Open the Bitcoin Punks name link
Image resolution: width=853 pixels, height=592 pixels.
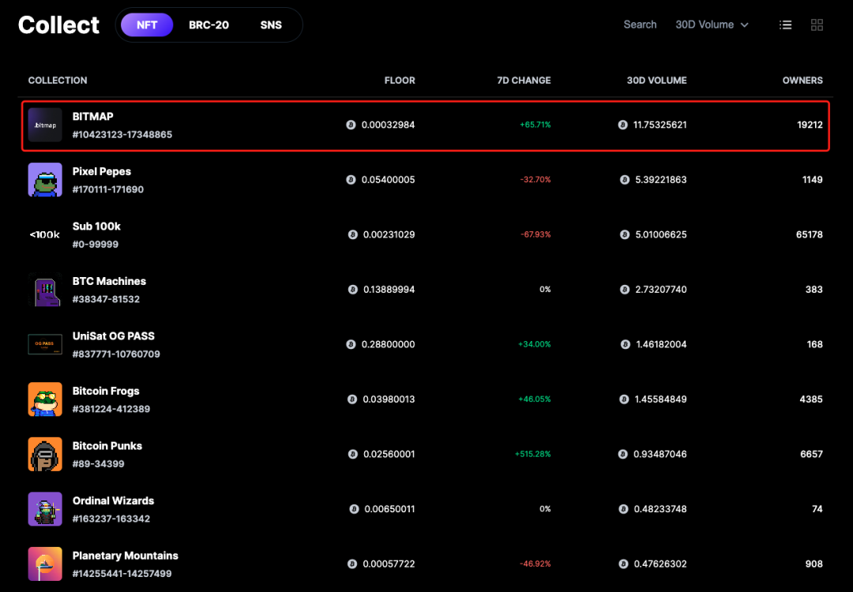107,446
